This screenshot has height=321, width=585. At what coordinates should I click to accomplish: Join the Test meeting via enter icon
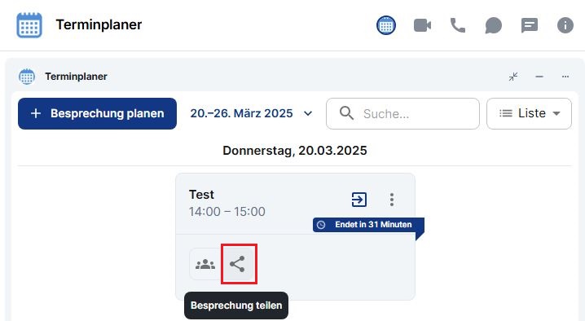(359, 200)
